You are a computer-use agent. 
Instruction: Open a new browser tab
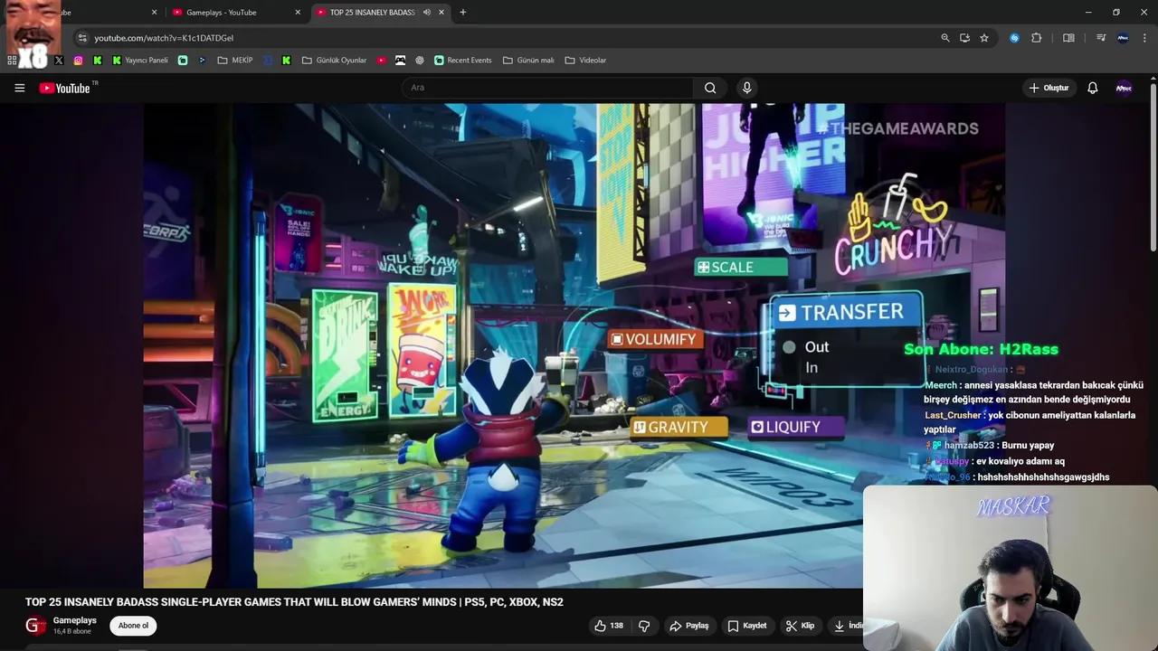(462, 13)
